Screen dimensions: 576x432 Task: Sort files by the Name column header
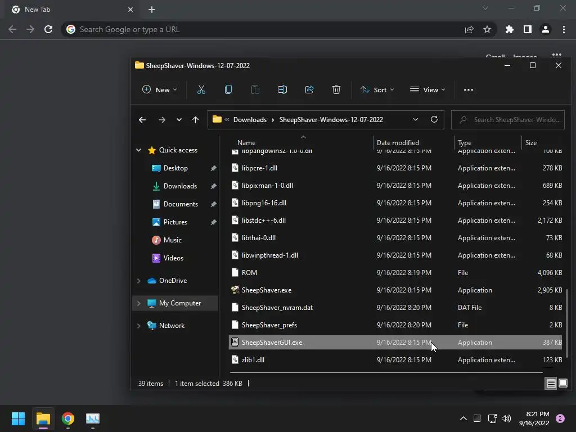[x=246, y=143]
